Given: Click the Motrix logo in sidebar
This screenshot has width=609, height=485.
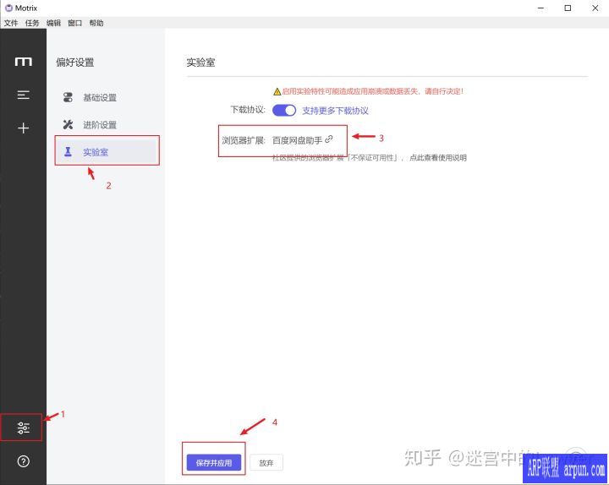Looking at the screenshot, I should coord(24,62).
